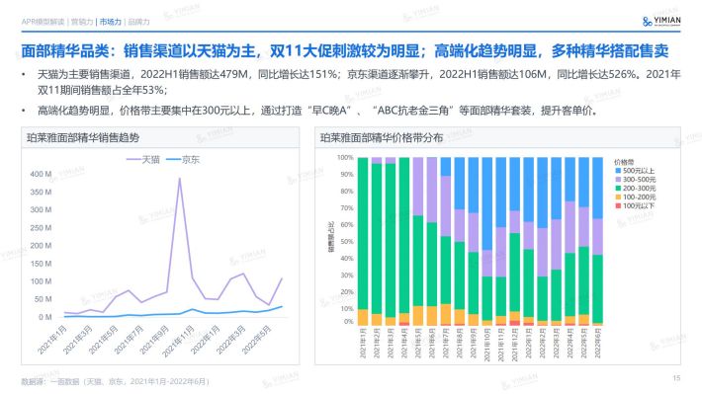Click the 2021年11月 line chart x-axis label
702x394 pixels.
point(179,342)
